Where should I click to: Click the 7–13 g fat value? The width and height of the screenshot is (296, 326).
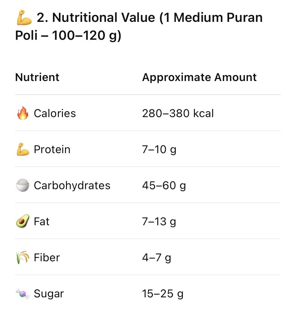point(159,222)
